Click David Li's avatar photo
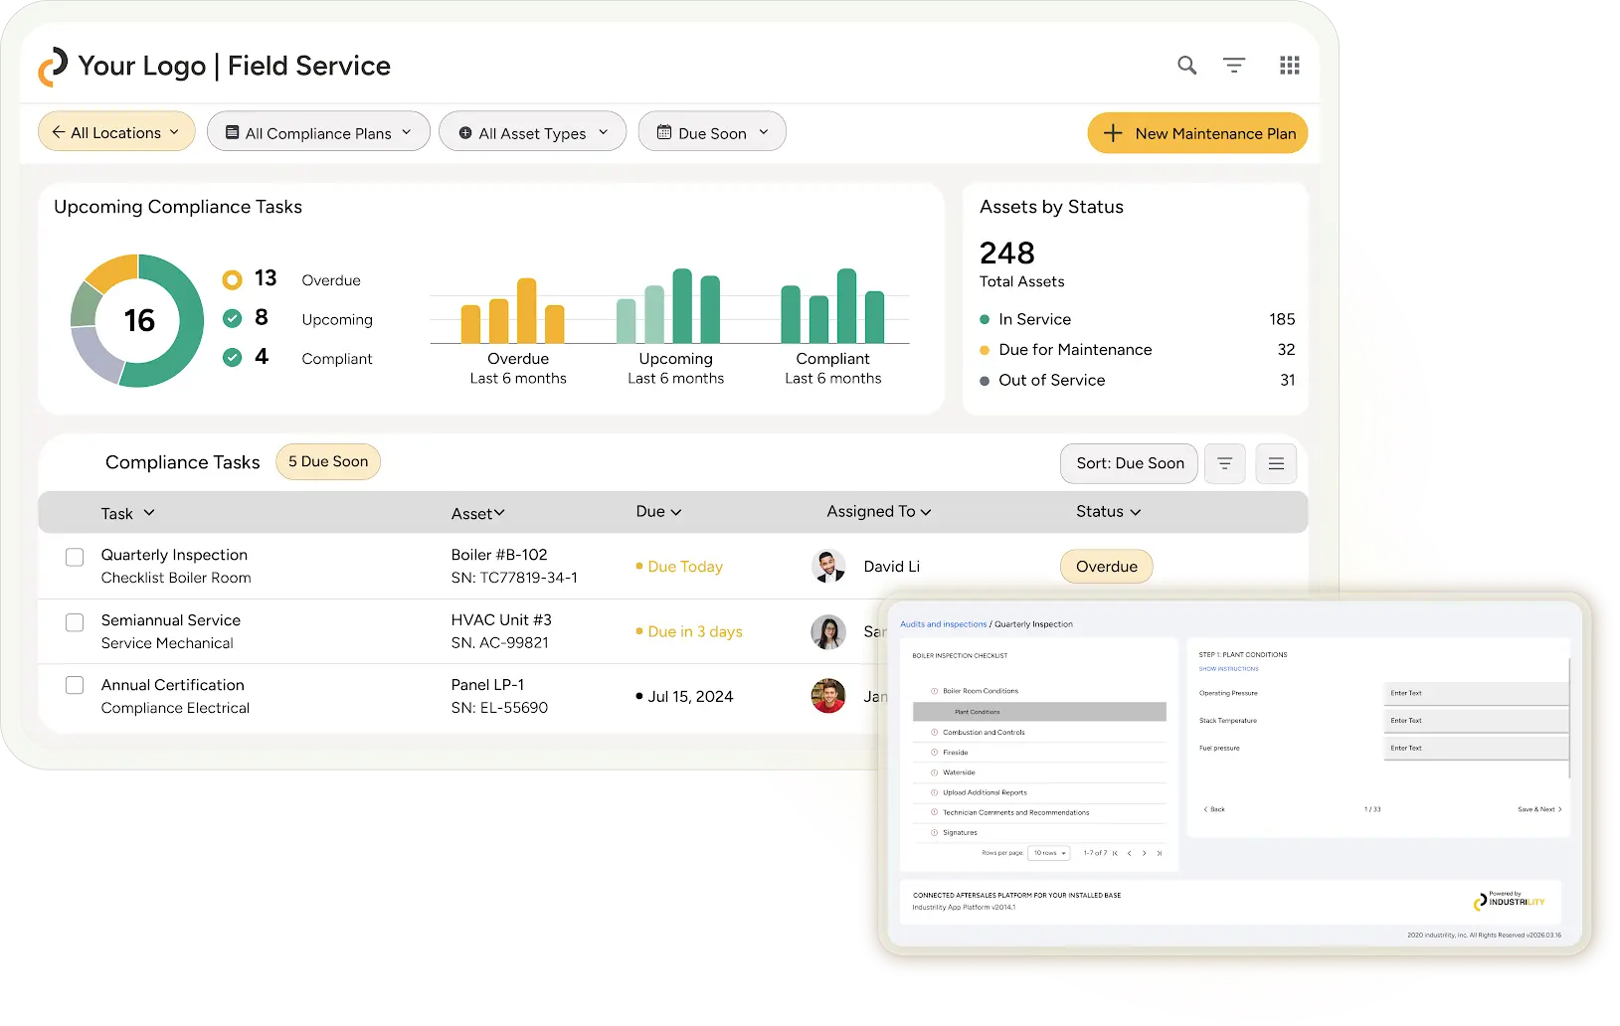 click(828, 567)
